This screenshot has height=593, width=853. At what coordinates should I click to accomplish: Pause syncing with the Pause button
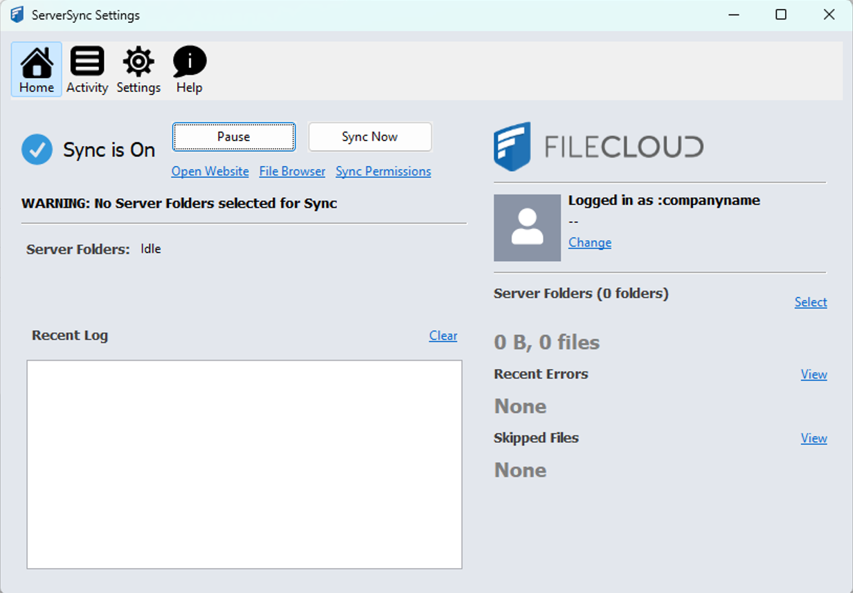(x=234, y=137)
